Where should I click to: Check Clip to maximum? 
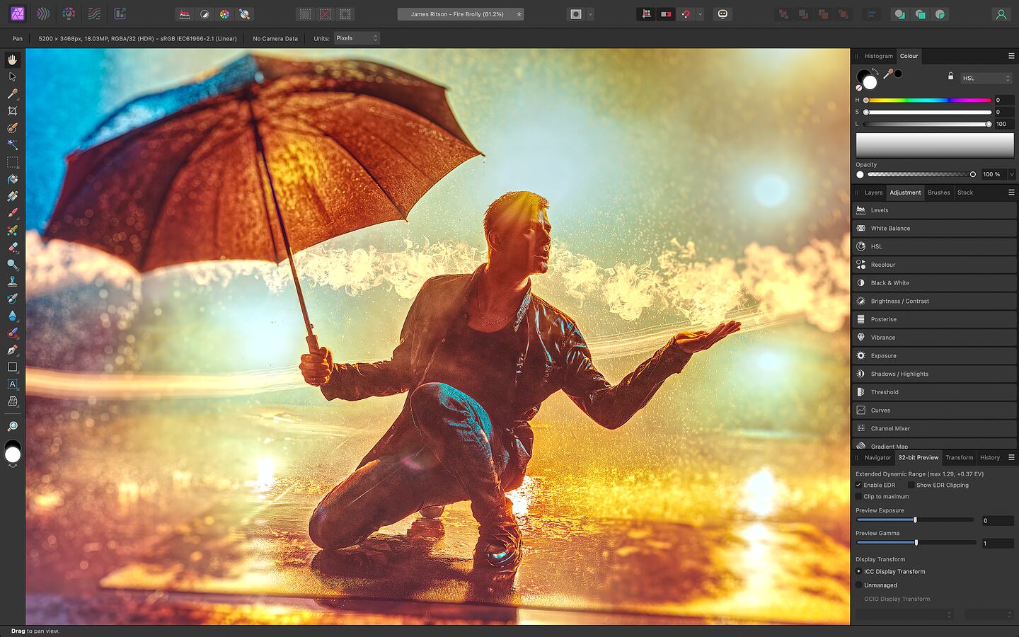pyautogui.click(x=858, y=497)
